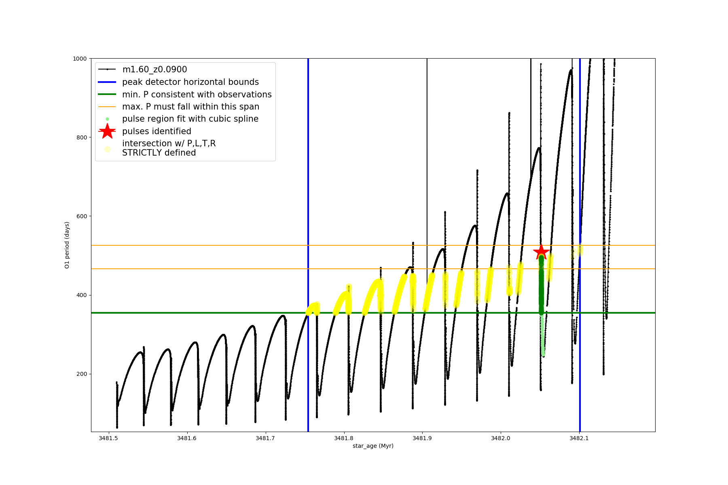Select the 'min. P consistent with observations' label

(197, 95)
